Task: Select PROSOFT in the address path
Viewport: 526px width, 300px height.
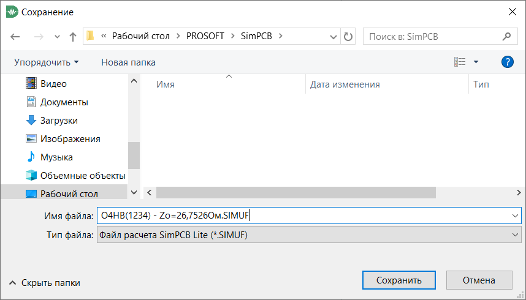Action: pyautogui.click(x=205, y=36)
